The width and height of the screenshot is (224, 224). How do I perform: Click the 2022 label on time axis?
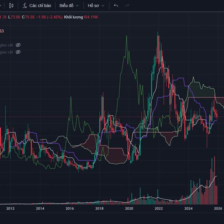(159, 208)
